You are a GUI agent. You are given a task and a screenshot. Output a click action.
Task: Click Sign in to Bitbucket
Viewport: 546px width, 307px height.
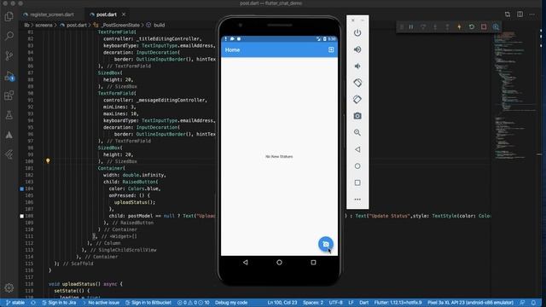[148, 303]
